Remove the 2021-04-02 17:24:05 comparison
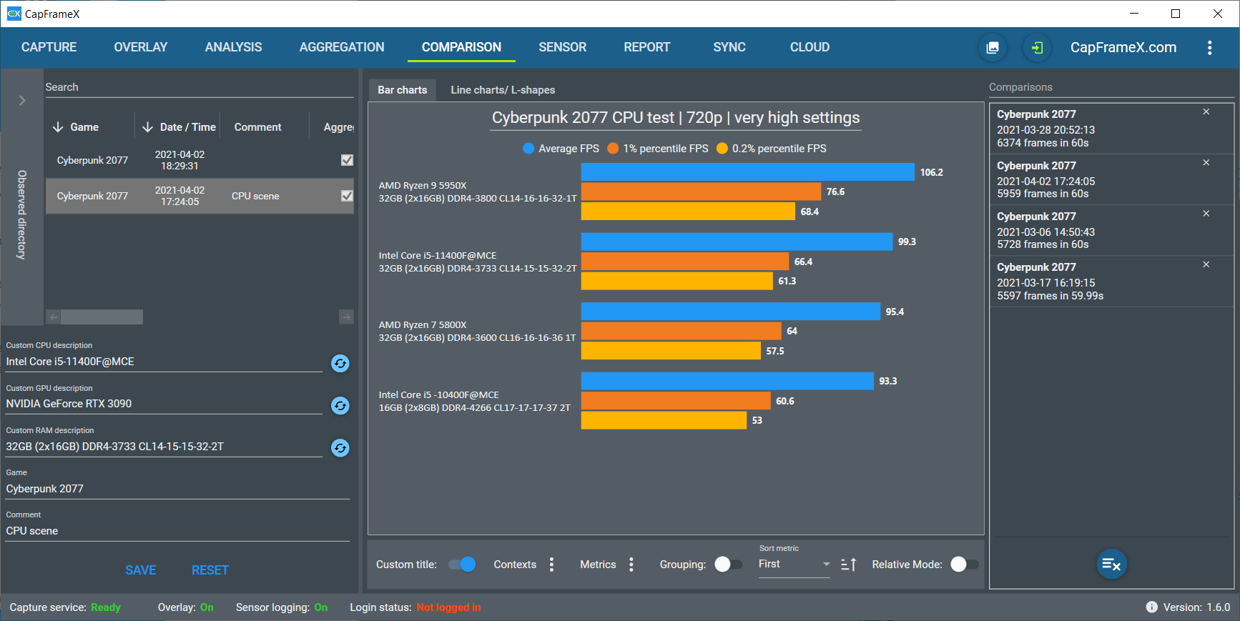The width and height of the screenshot is (1240, 621). (1206, 163)
